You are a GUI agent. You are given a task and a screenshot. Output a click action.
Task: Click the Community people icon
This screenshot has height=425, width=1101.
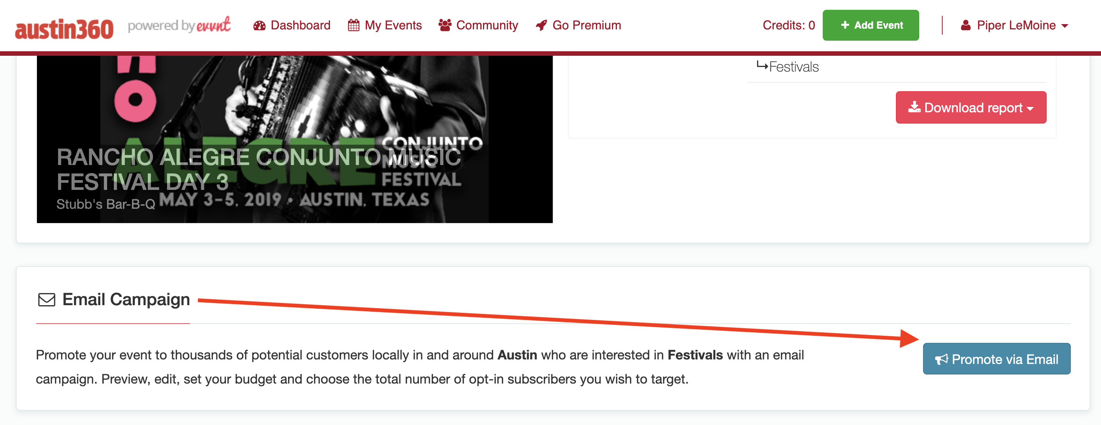tap(445, 25)
